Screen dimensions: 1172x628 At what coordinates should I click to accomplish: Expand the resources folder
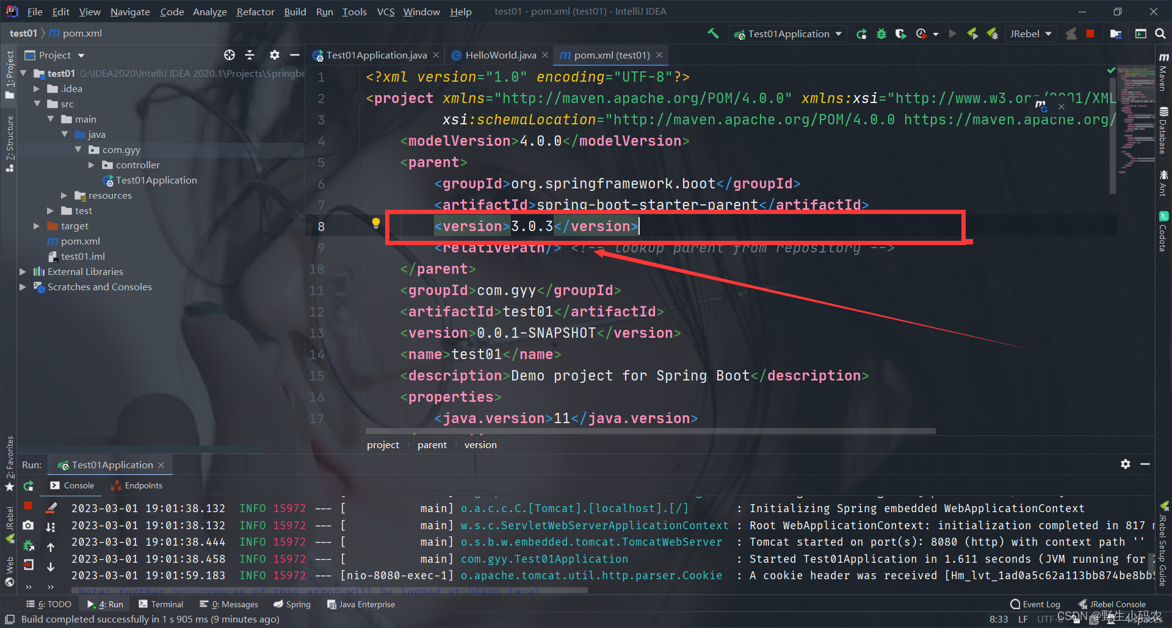click(64, 196)
